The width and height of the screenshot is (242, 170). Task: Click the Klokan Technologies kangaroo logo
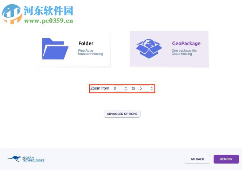pyautogui.click(x=14, y=159)
